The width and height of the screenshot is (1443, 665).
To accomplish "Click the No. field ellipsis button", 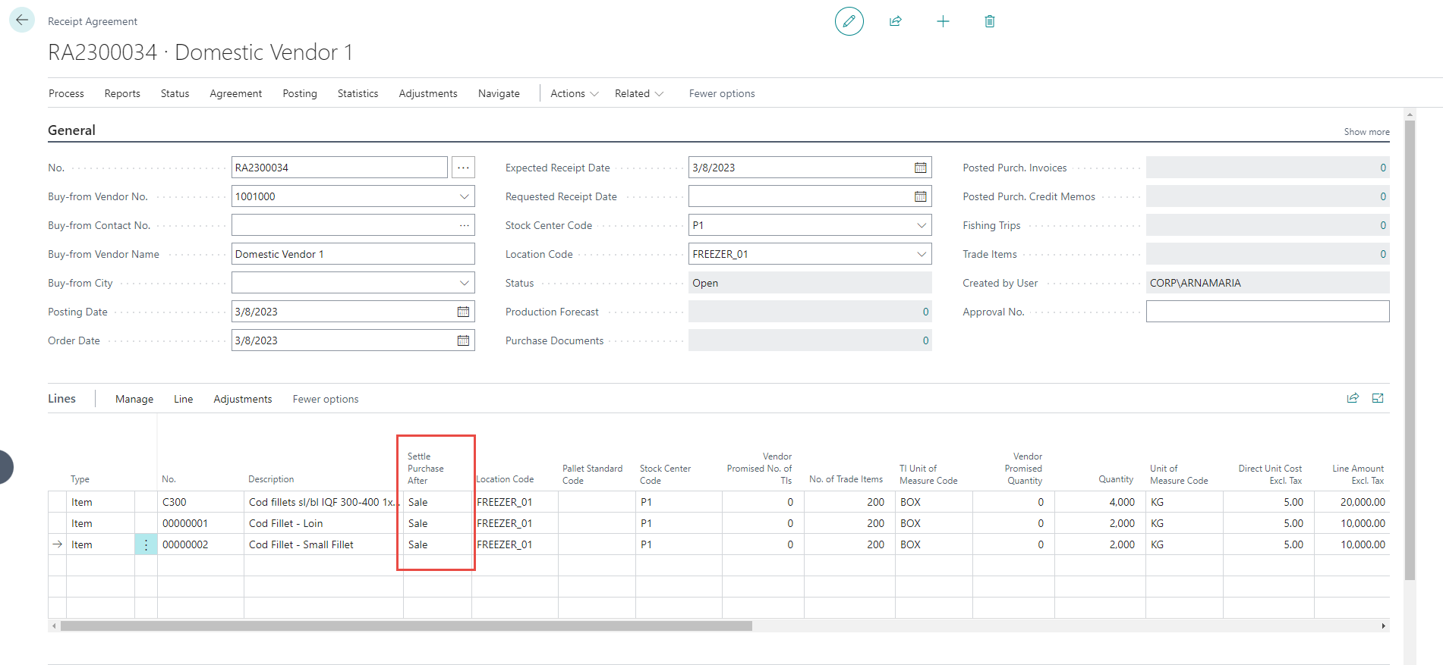I will click(463, 168).
